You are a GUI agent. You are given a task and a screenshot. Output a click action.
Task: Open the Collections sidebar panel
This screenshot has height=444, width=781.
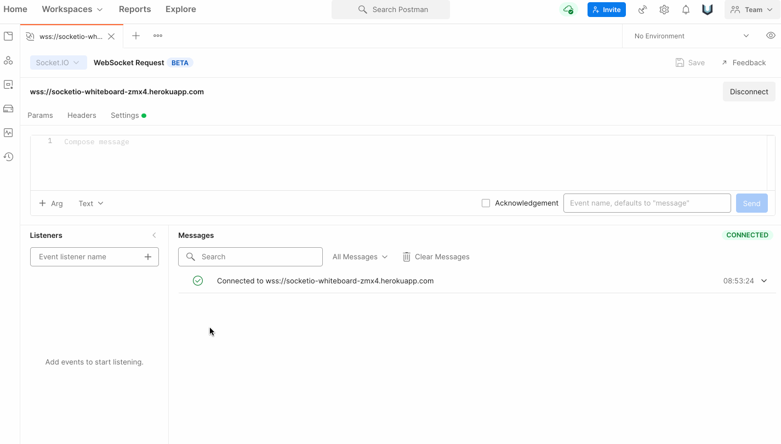[8, 36]
